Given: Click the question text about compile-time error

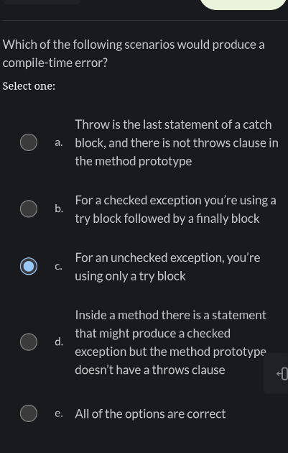Looking at the screenshot, I should tap(134, 54).
